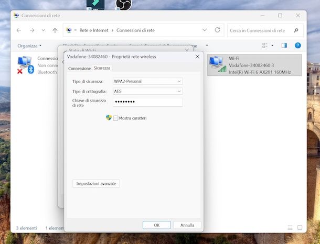Click Vodafone-34082460 3 network name
Screen dimensions: 320x244
point(251,65)
